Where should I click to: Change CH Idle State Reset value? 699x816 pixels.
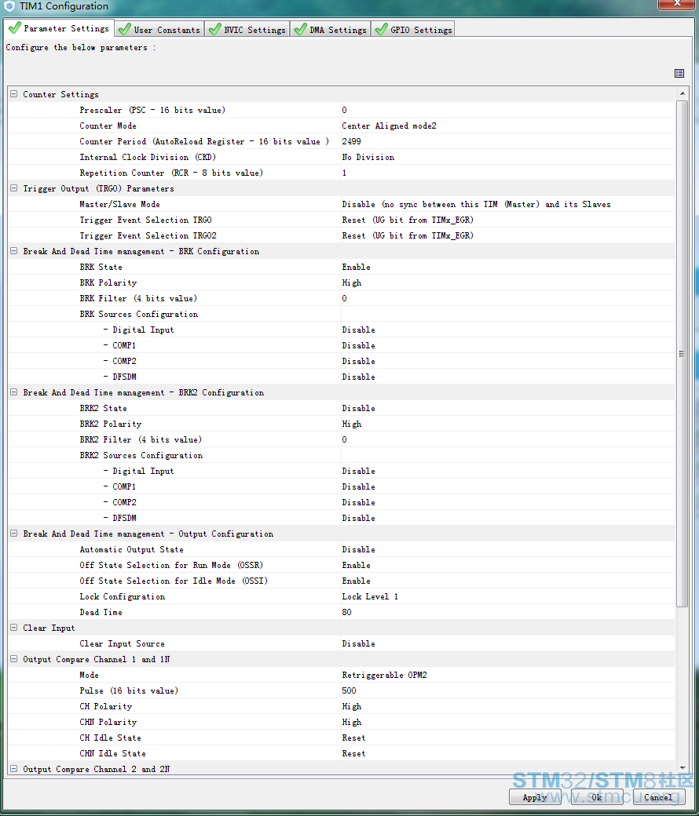508,738
